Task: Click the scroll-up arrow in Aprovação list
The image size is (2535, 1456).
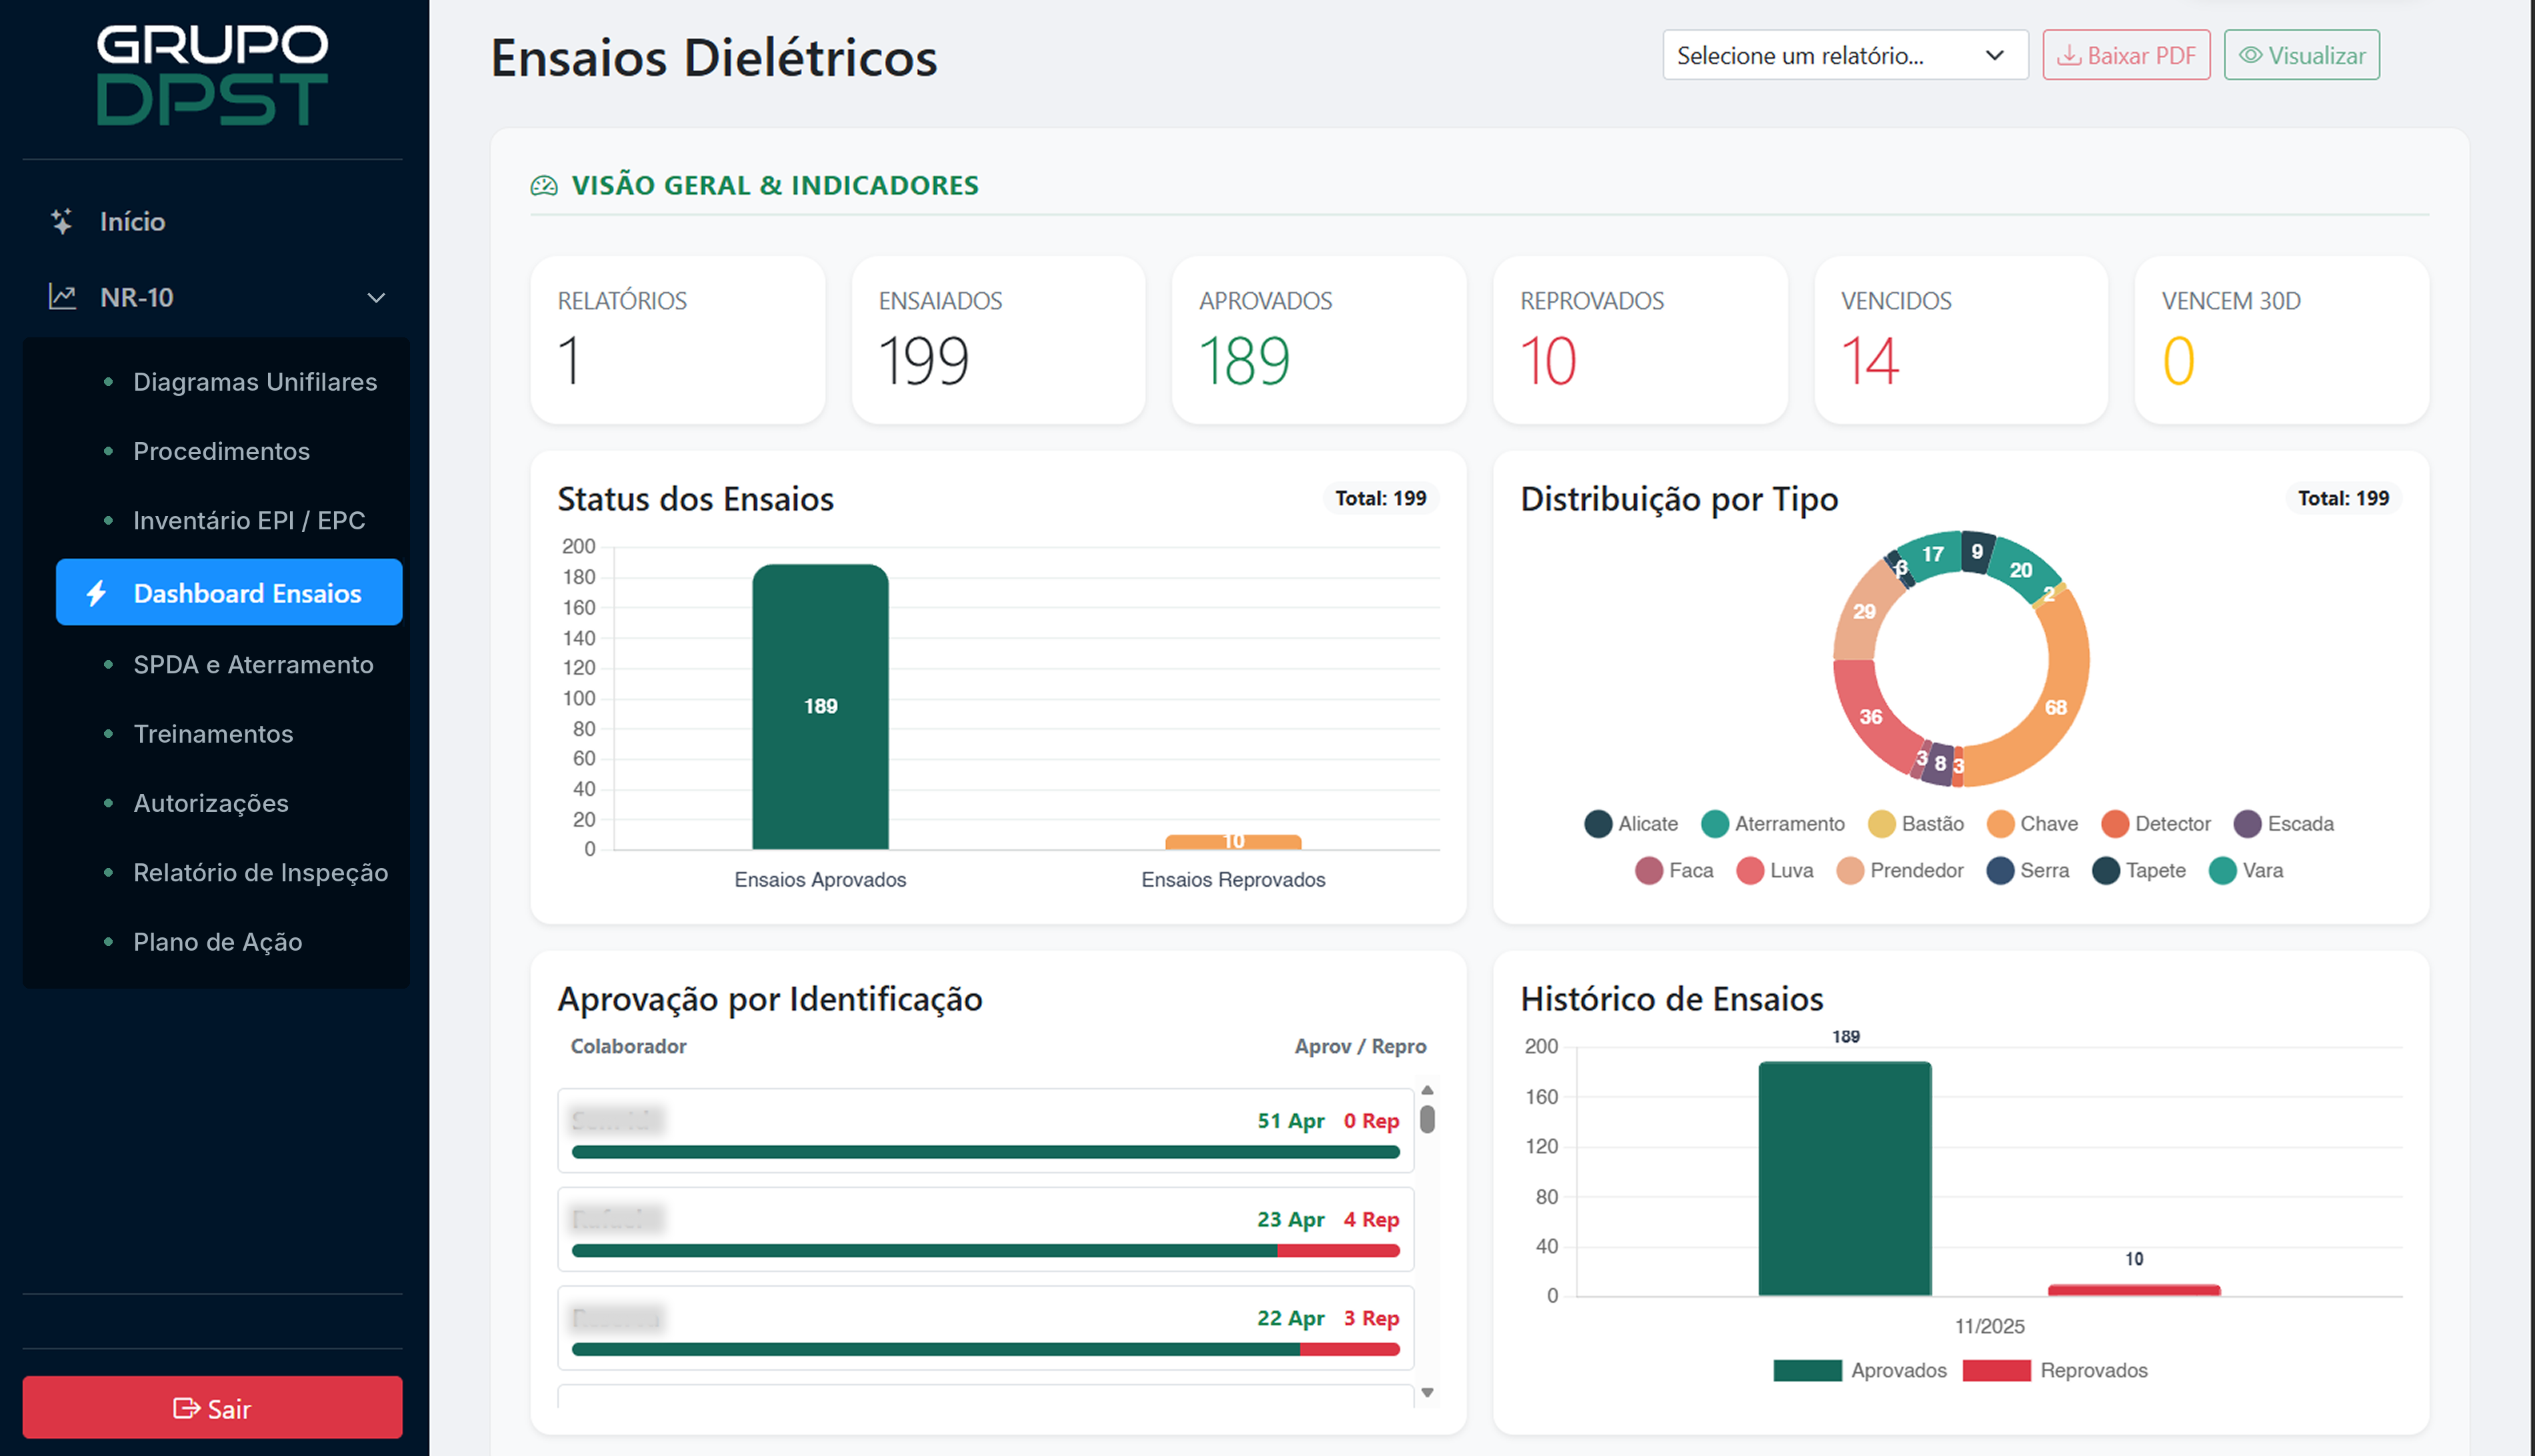Action: point(1428,1090)
